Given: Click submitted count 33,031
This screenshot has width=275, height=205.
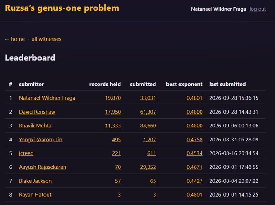Looking at the screenshot, I should coord(148,98).
